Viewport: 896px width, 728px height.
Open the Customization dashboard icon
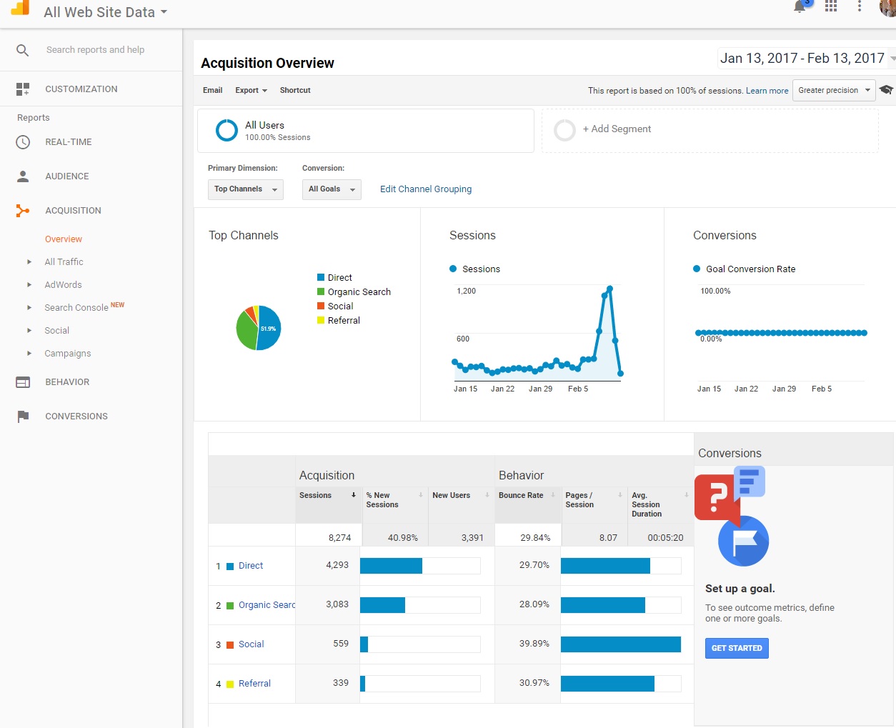23,89
